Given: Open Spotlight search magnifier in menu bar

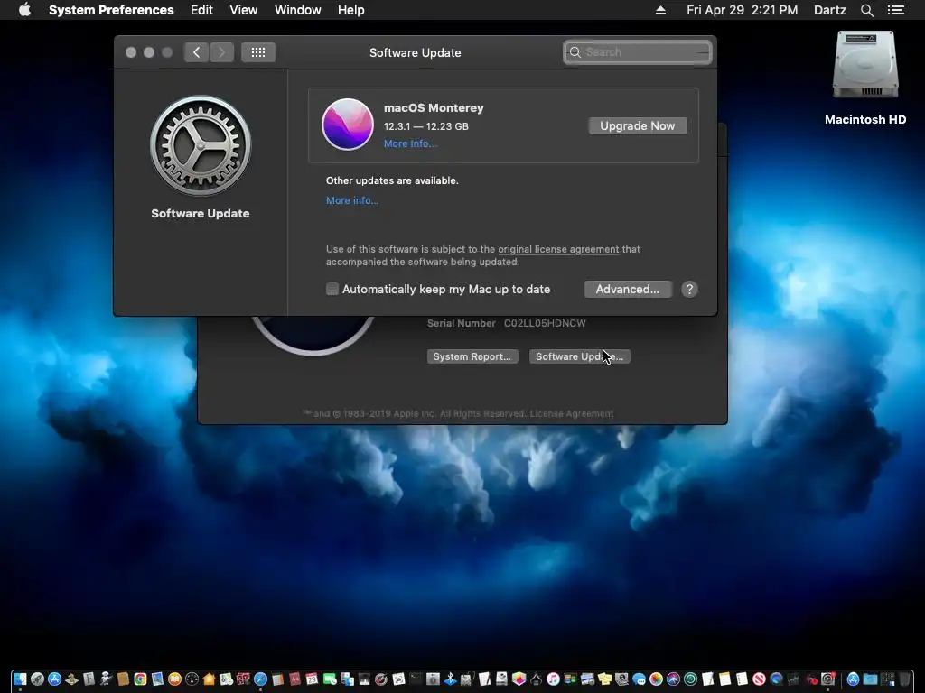Looking at the screenshot, I should [x=866, y=10].
